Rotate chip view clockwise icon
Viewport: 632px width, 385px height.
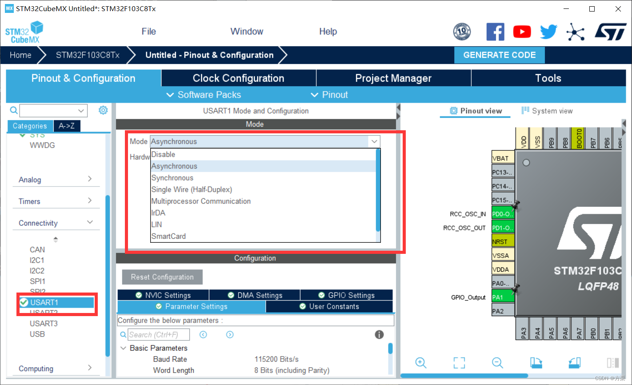[x=536, y=363]
